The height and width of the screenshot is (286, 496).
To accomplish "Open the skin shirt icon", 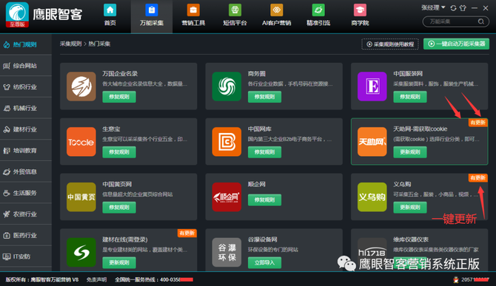I will [x=463, y=8].
